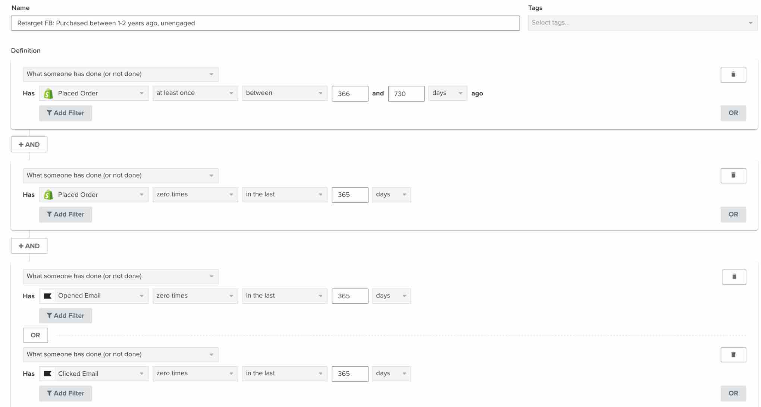The image size is (761, 407).
Task: Click the 365 days input field for Opened Email
Action: (350, 295)
